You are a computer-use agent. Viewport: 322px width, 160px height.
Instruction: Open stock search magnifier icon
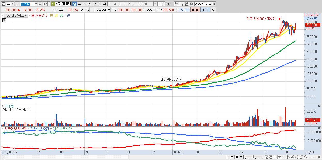[x=40, y=4]
